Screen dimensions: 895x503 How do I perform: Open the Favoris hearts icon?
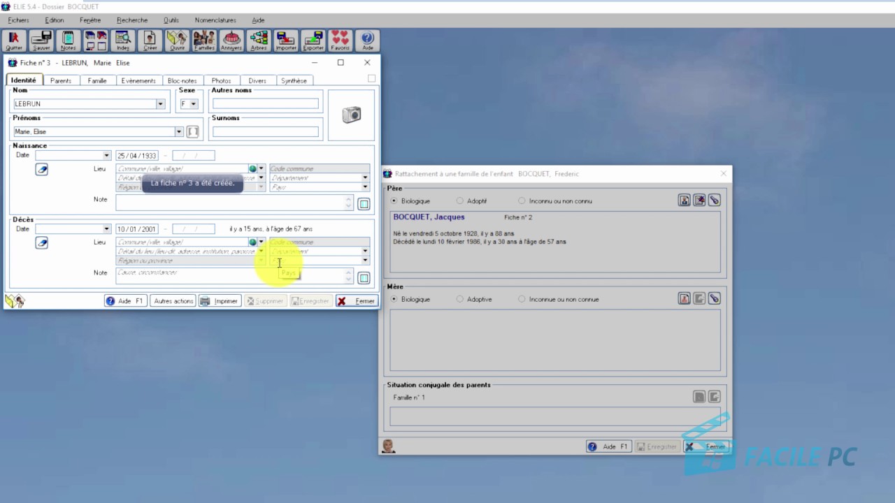(341, 41)
